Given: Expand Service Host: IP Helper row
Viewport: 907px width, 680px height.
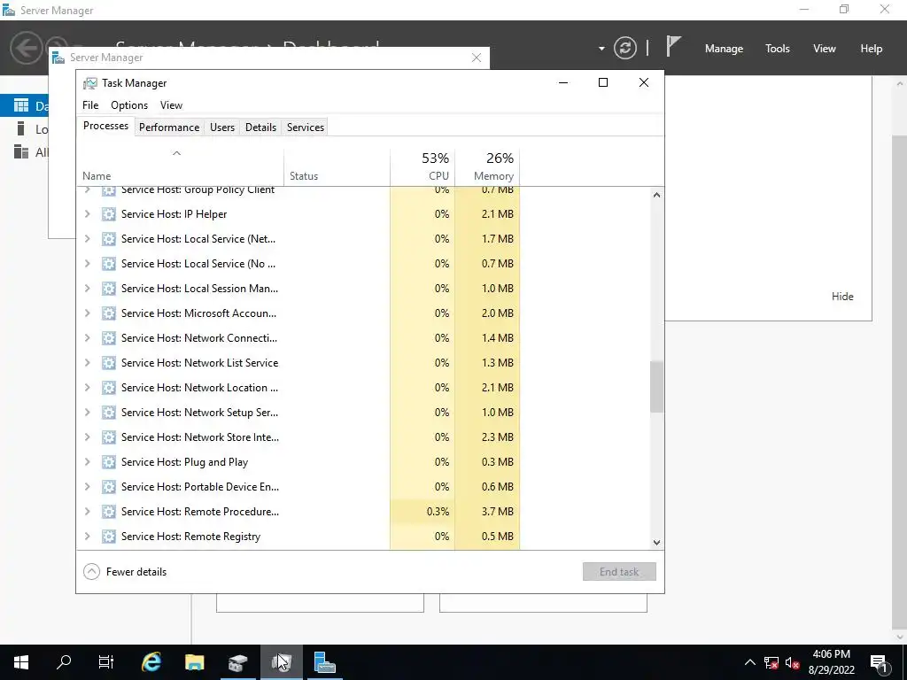Looking at the screenshot, I should coord(88,214).
